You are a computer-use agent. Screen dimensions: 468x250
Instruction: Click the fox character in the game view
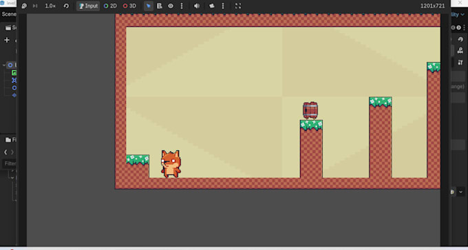click(x=171, y=164)
